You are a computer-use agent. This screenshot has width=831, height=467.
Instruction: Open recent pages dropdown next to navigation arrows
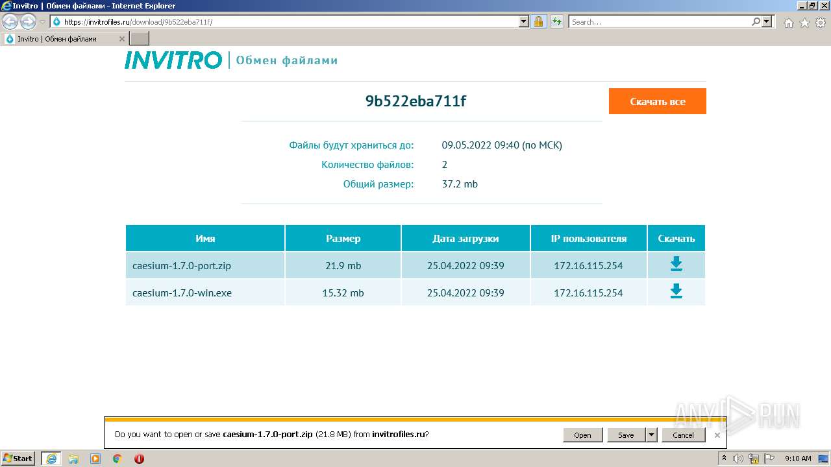click(x=42, y=22)
